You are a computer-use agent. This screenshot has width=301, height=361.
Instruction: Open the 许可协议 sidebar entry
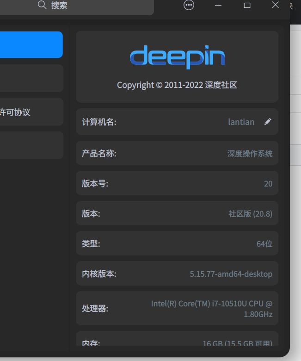coord(31,112)
